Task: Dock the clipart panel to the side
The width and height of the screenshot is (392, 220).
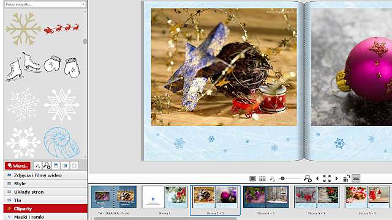Action: coord(65,166)
